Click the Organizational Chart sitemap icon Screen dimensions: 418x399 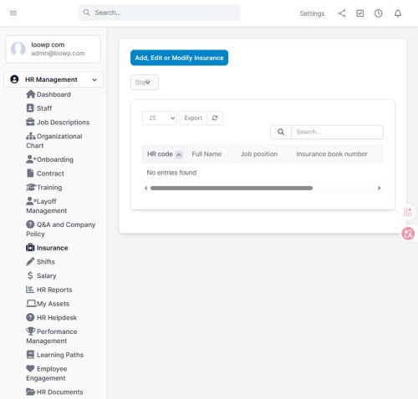coord(31,136)
